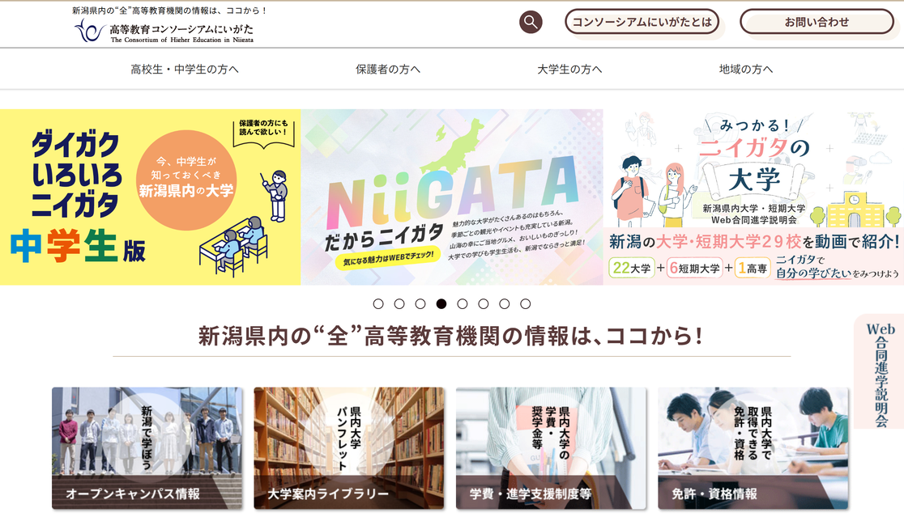
Task: Open the 大学案内ライブラリー card
Action: (349, 448)
